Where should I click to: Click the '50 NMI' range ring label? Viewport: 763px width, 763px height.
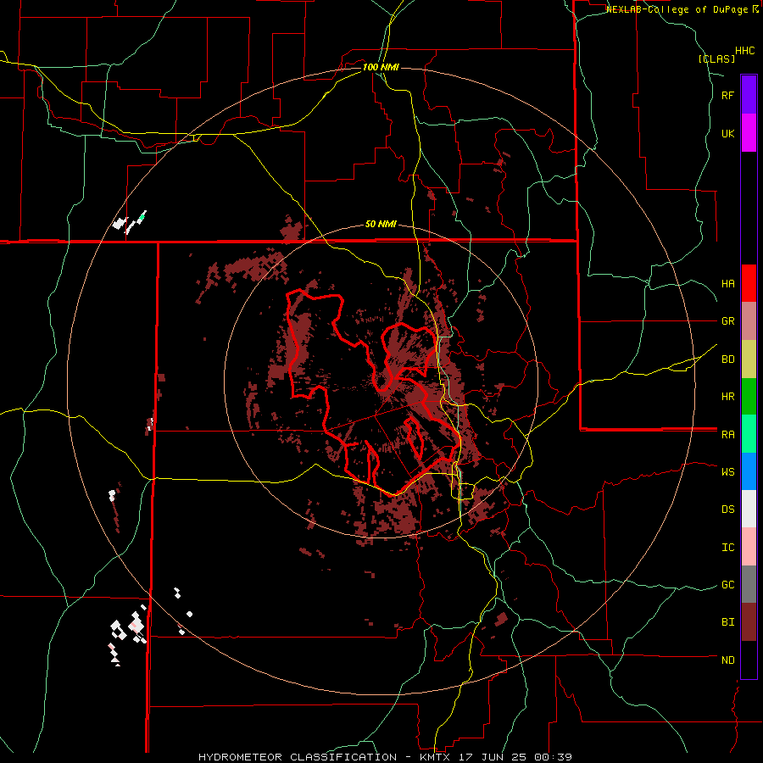tap(381, 225)
